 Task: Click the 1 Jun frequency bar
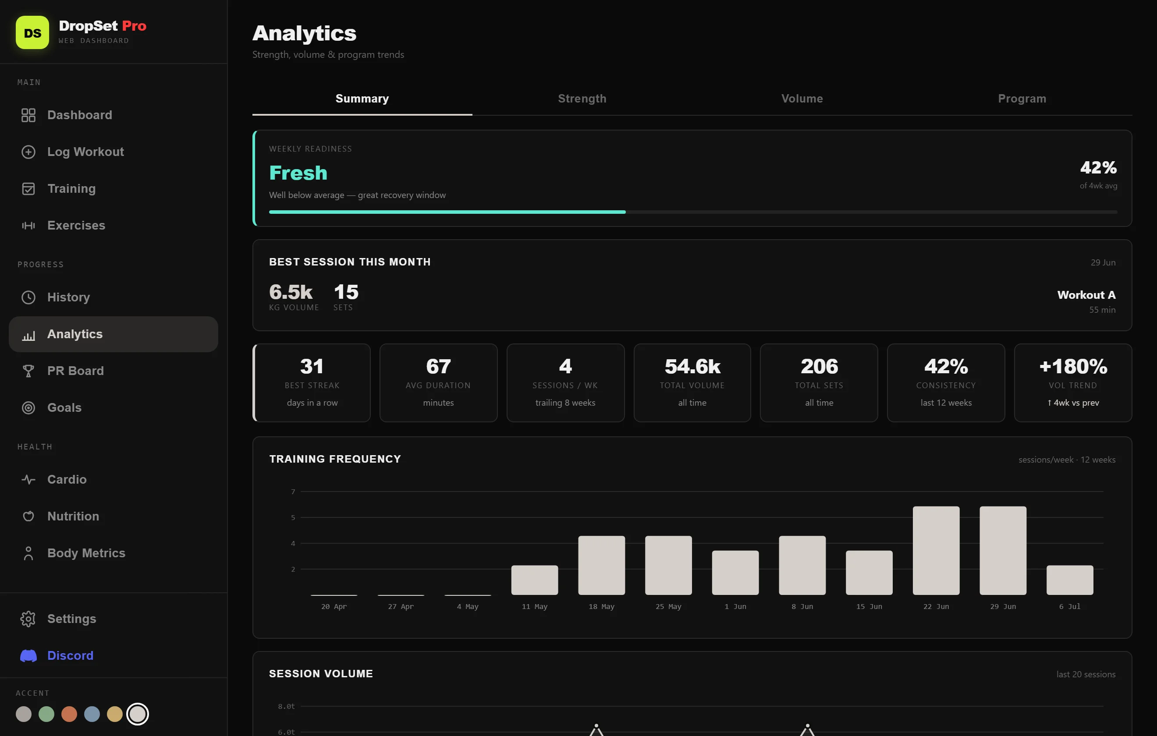click(736, 573)
